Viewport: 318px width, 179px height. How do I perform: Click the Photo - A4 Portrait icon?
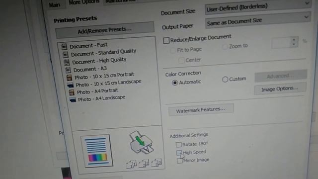pyautogui.click(x=72, y=92)
